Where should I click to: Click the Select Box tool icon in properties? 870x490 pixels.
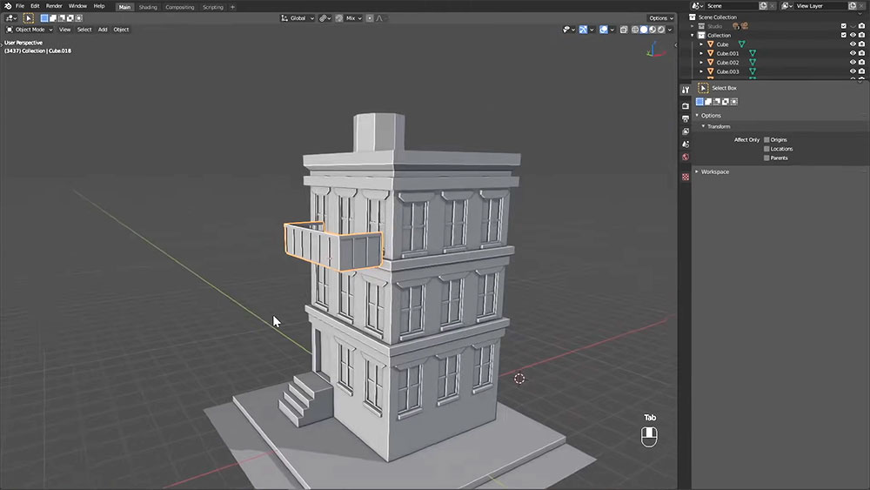703,88
